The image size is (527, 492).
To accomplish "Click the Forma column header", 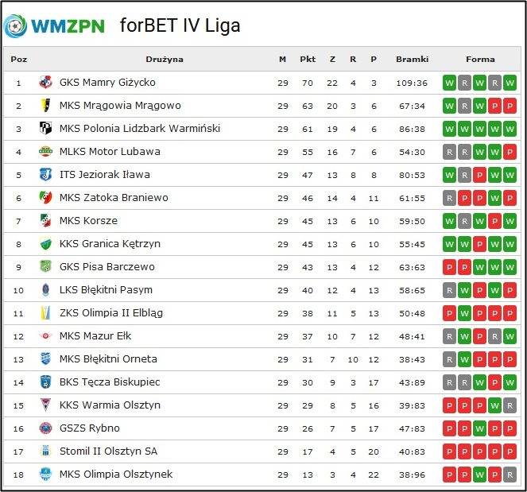I will click(480, 59).
